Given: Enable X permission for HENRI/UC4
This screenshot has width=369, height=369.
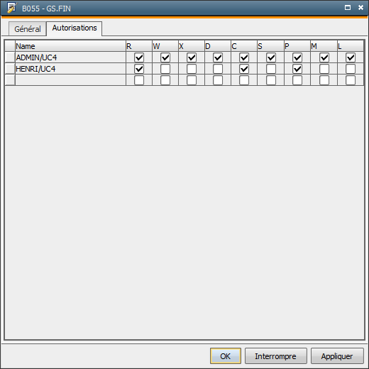Looking at the screenshot, I should click(192, 69).
